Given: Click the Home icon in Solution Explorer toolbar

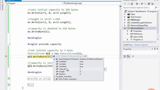Looking at the screenshot, I should click(x=132, y=4).
